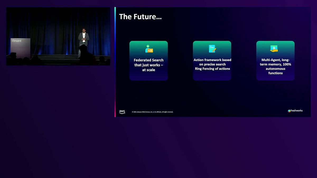Click the AWS logo on the slide
The height and width of the screenshot is (178, 317).
(122, 112)
